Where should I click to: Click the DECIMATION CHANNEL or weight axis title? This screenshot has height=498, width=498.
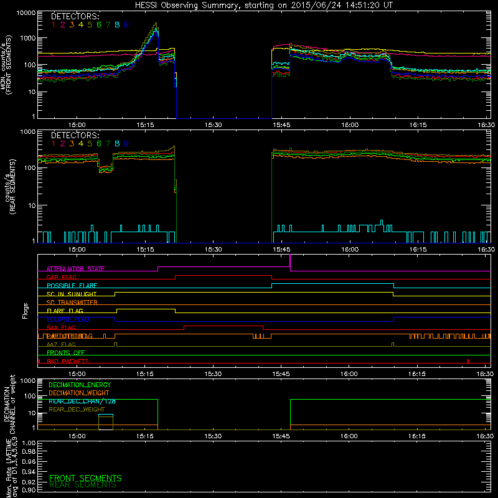[9, 404]
